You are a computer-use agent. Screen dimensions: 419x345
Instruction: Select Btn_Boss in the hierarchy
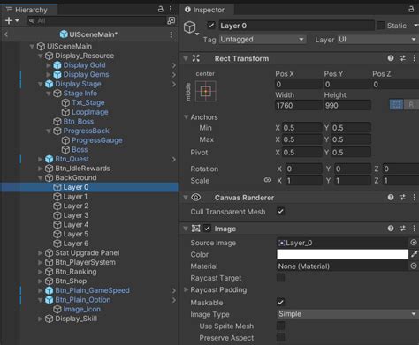pos(79,121)
